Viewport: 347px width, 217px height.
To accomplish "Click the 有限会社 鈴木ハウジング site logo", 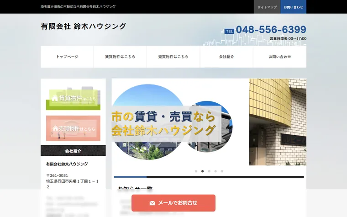I will pos(84,26).
